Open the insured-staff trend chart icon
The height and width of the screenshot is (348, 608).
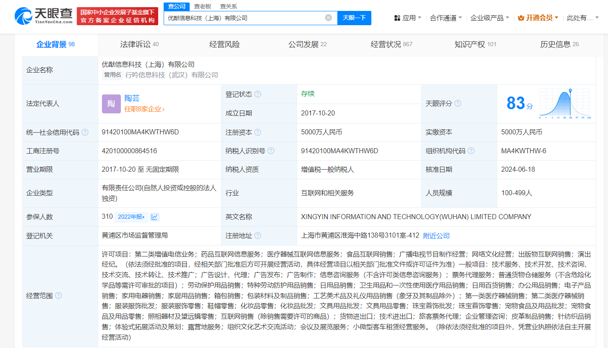tap(154, 216)
